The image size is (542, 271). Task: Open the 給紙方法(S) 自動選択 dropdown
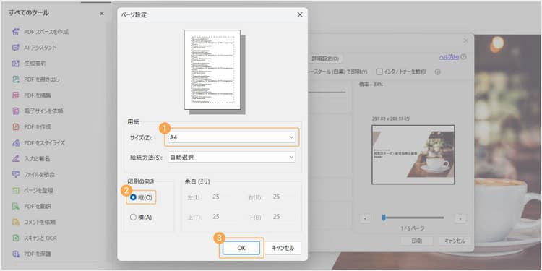tap(231, 158)
